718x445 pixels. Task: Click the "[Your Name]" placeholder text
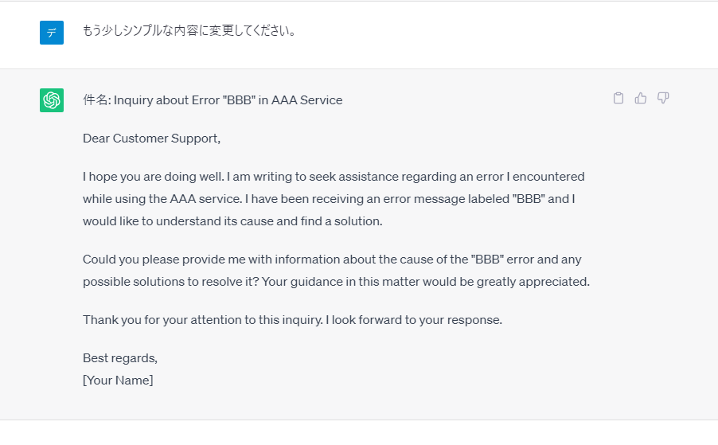point(118,381)
